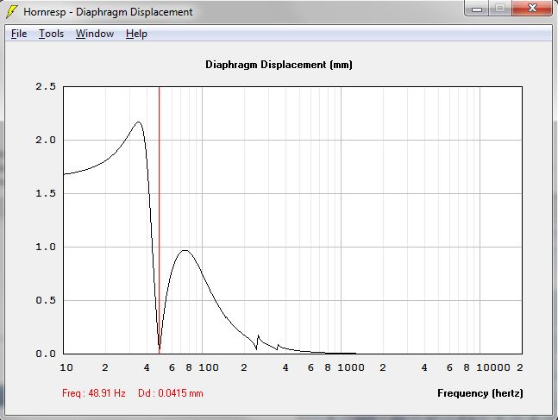This screenshot has width=558, height=420.
Task: Open the File menu
Action: point(19,34)
